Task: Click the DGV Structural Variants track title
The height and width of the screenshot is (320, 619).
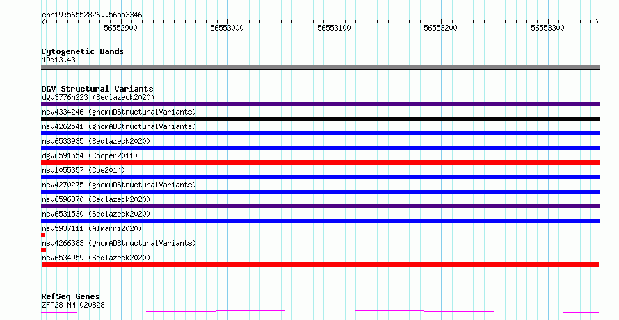Action: click(x=97, y=89)
